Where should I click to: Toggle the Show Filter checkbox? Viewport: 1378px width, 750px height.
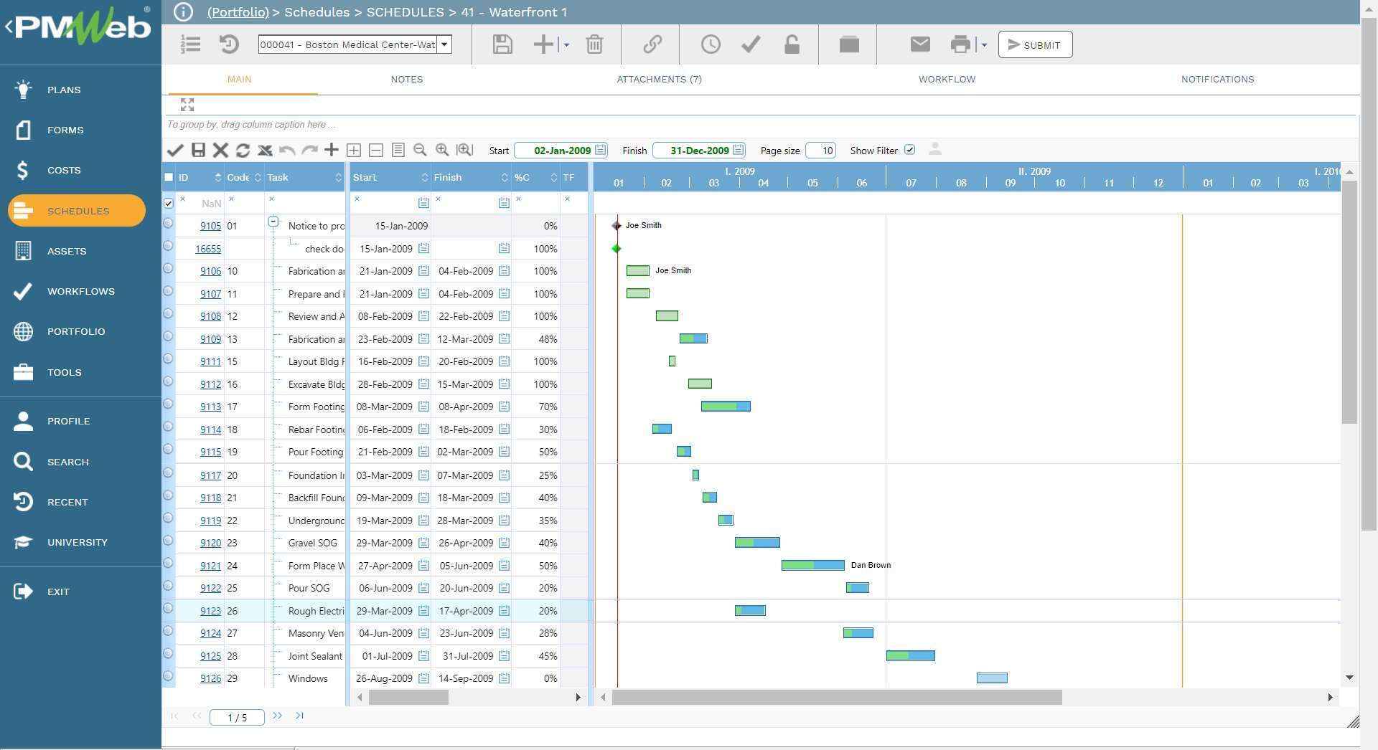coord(909,150)
